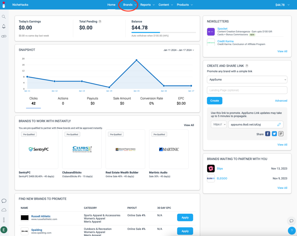Click the Slips brand logo
Image resolution: width=297 pixels, height=236 pixels.
[x=211, y=168]
